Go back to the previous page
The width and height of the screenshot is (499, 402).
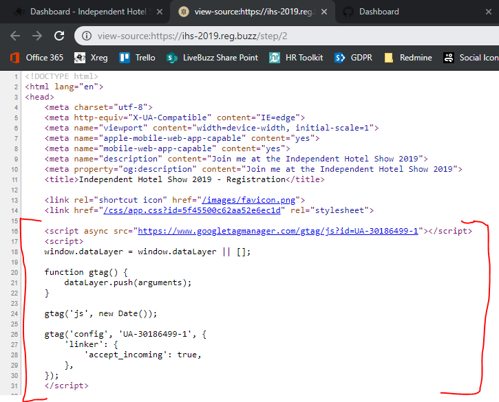[15, 36]
